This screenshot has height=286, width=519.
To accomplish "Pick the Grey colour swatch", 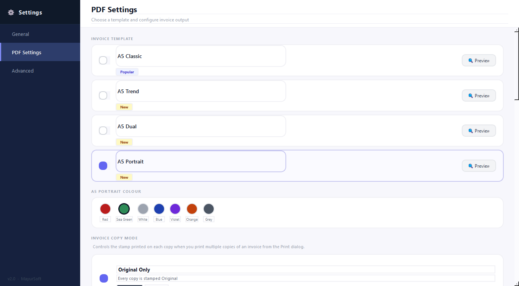I will (209, 209).
